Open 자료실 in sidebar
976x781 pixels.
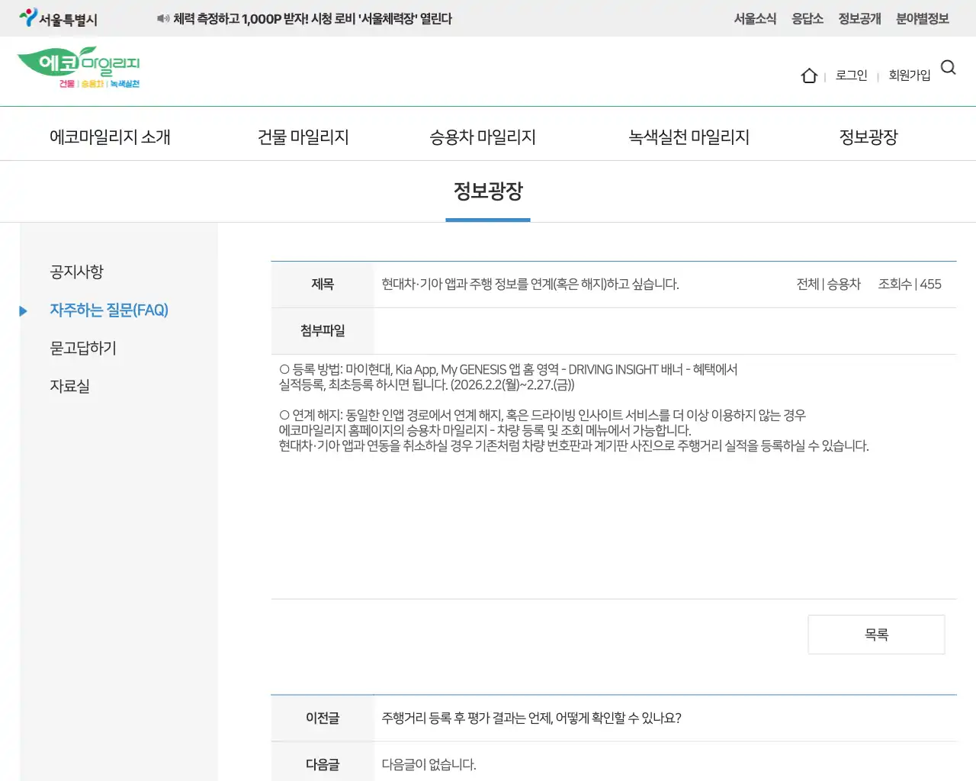point(69,386)
